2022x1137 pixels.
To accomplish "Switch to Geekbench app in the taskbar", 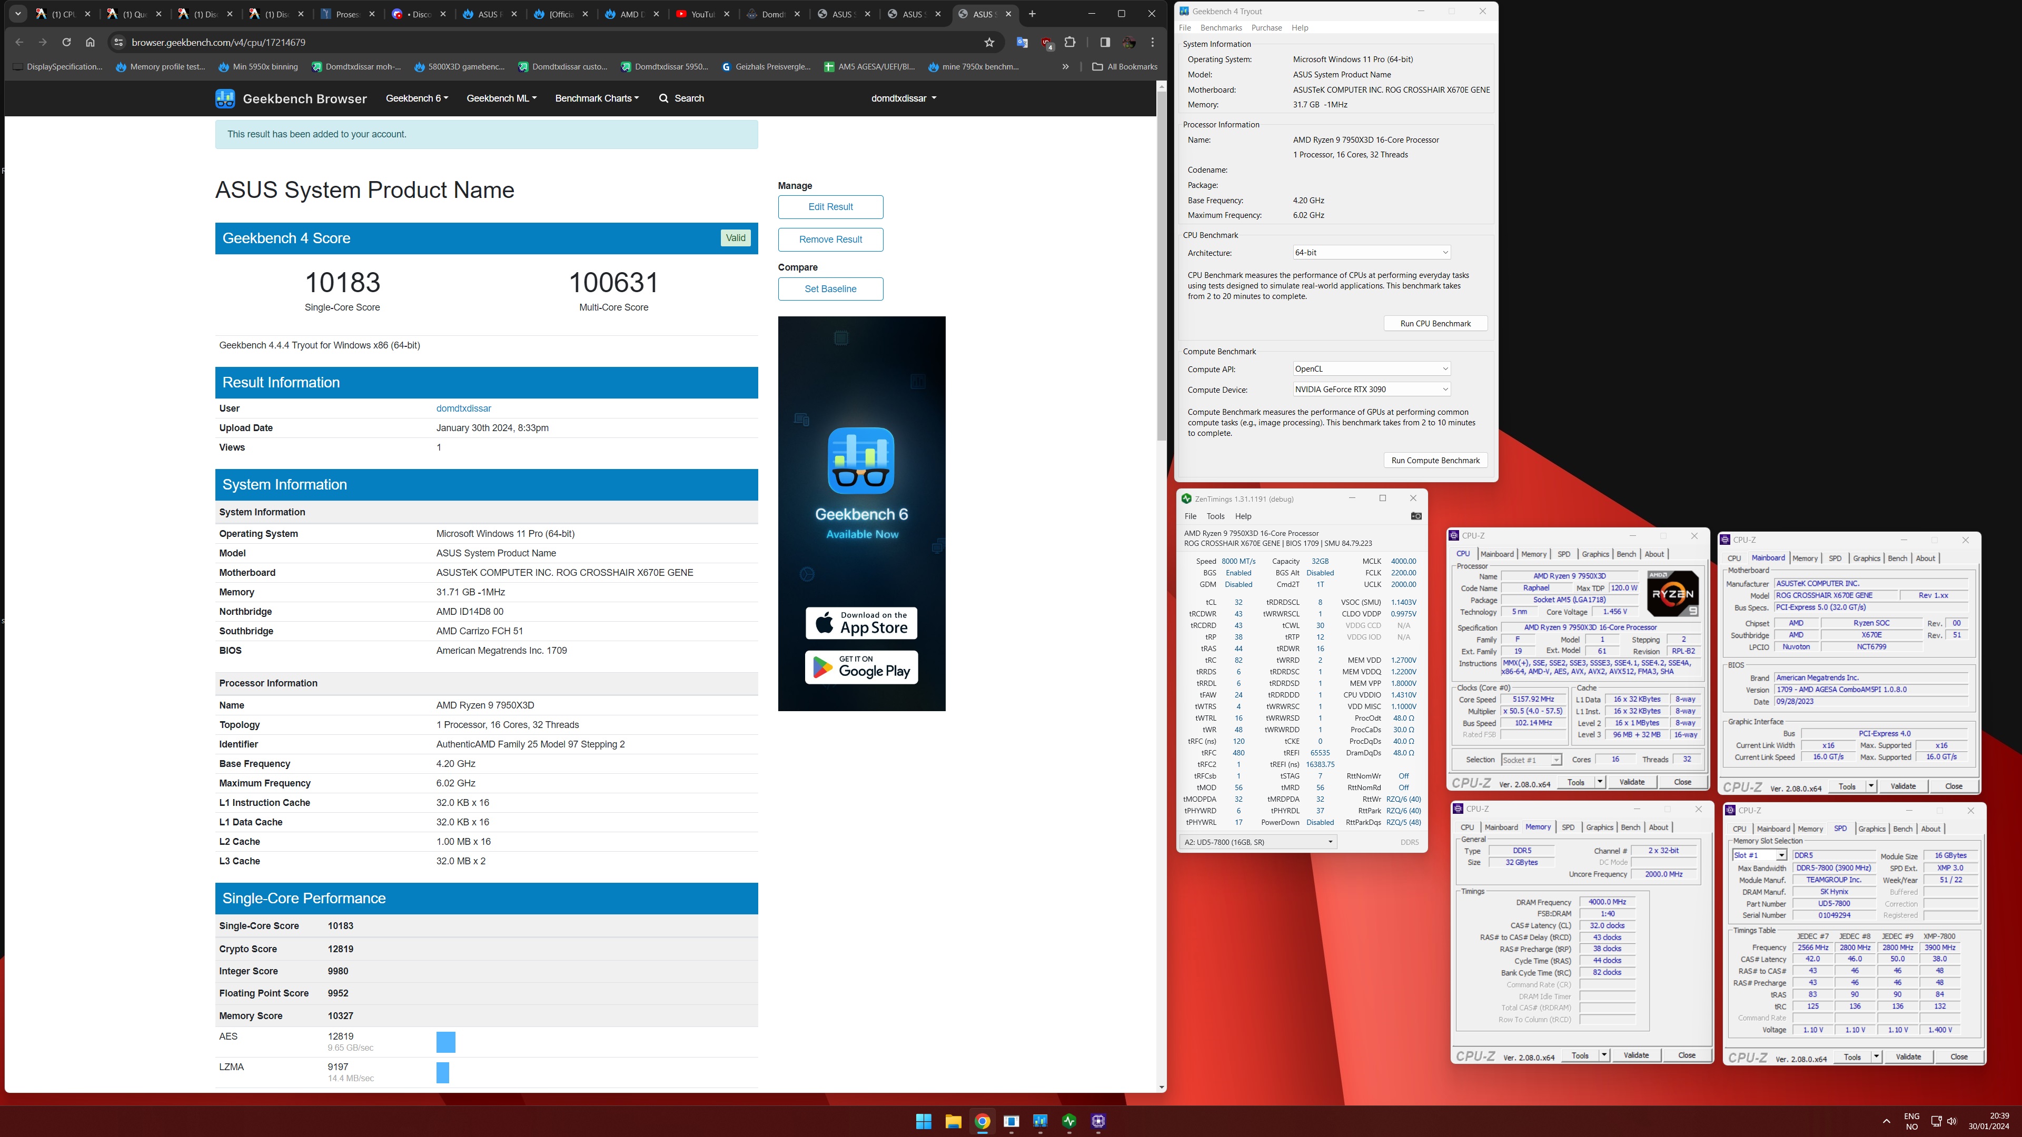I will [x=1040, y=1121].
